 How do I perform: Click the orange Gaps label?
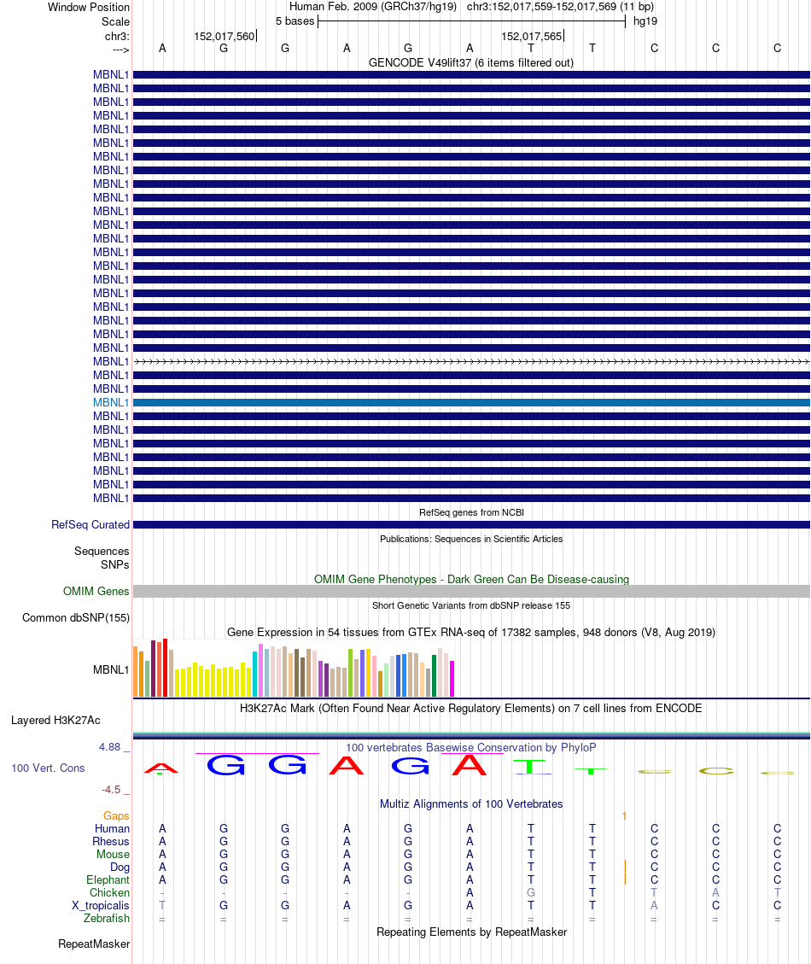116,815
